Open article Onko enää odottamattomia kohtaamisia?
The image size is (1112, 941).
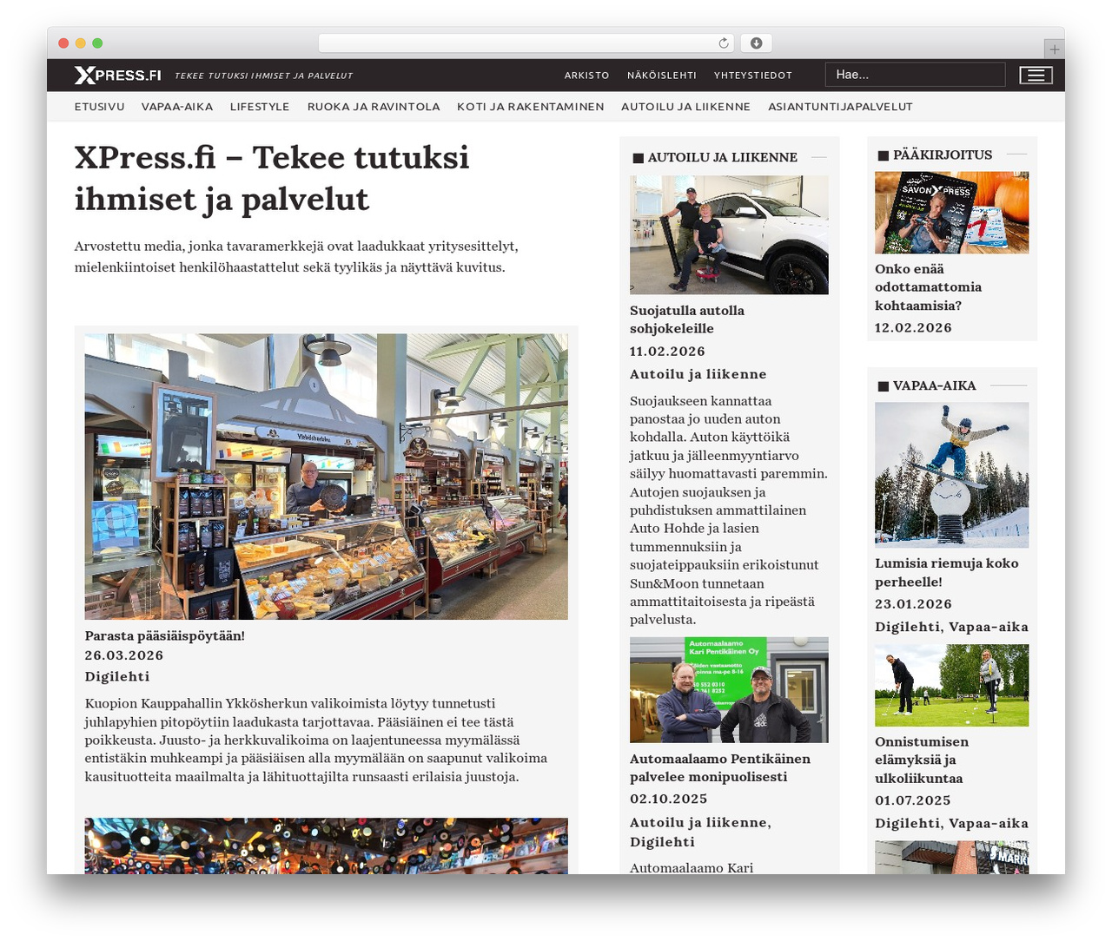pos(929,287)
